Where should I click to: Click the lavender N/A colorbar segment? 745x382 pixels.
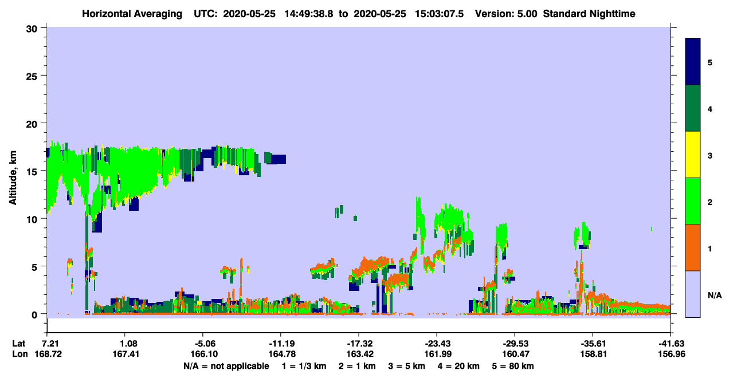coord(693,294)
